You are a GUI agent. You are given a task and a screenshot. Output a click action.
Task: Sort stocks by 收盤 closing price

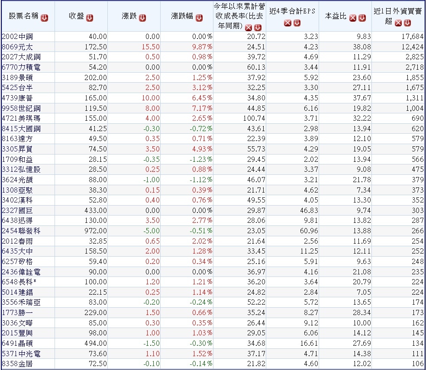[x=89, y=18]
